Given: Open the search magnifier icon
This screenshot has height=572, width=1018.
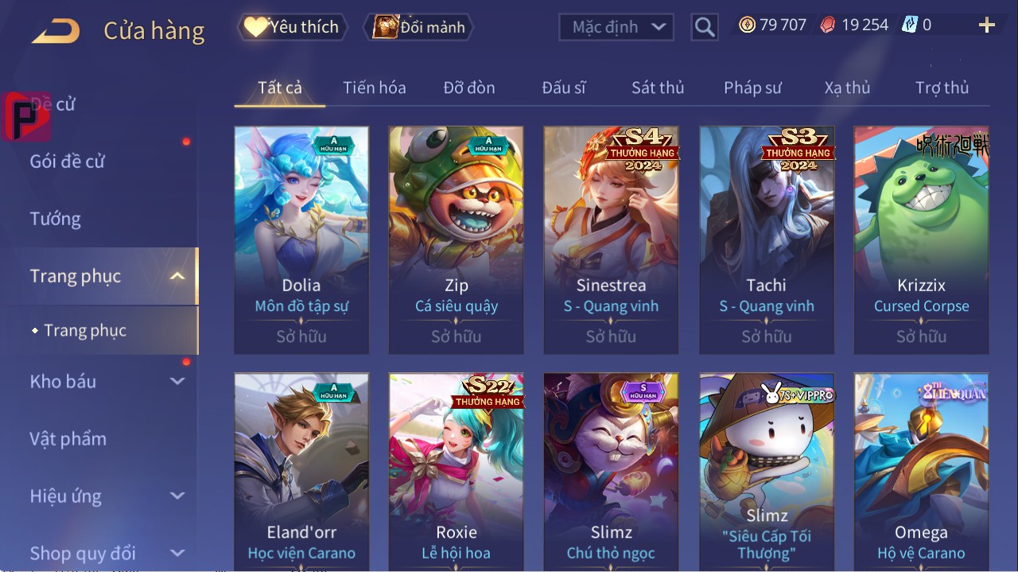Looking at the screenshot, I should (x=704, y=28).
